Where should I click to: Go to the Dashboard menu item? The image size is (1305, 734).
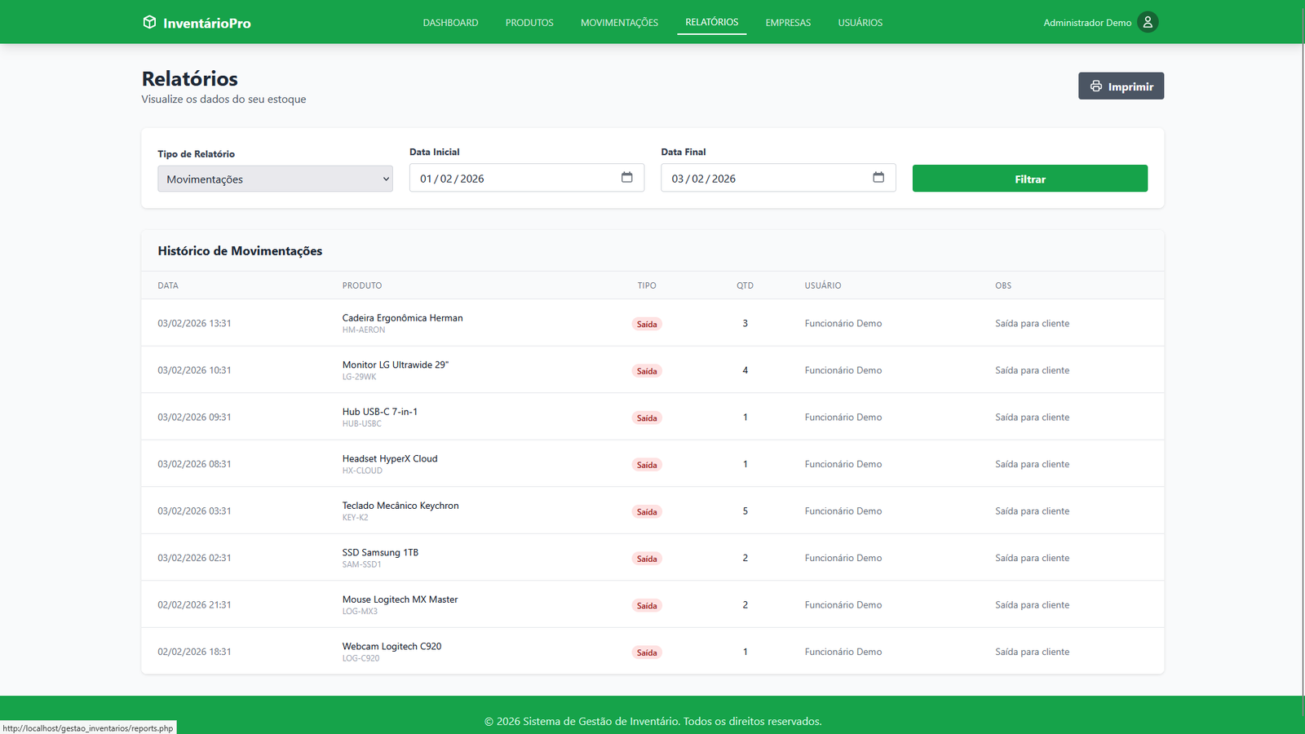click(x=450, y=23)
